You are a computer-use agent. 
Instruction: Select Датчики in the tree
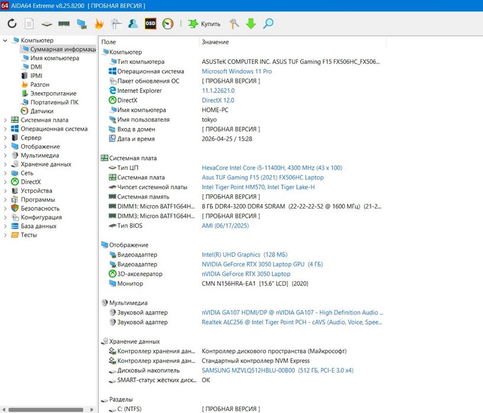(42, 111)
